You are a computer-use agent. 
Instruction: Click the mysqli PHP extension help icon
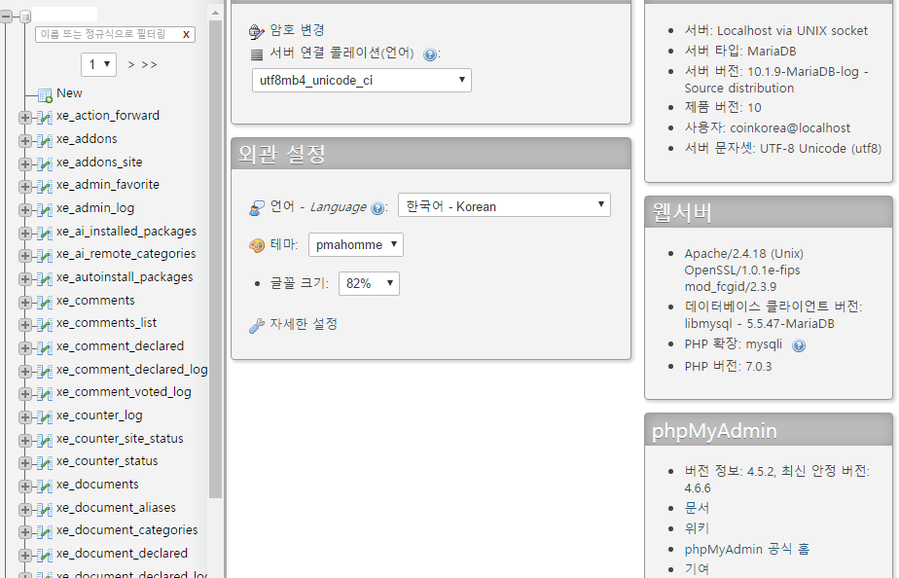pos(799,344)
